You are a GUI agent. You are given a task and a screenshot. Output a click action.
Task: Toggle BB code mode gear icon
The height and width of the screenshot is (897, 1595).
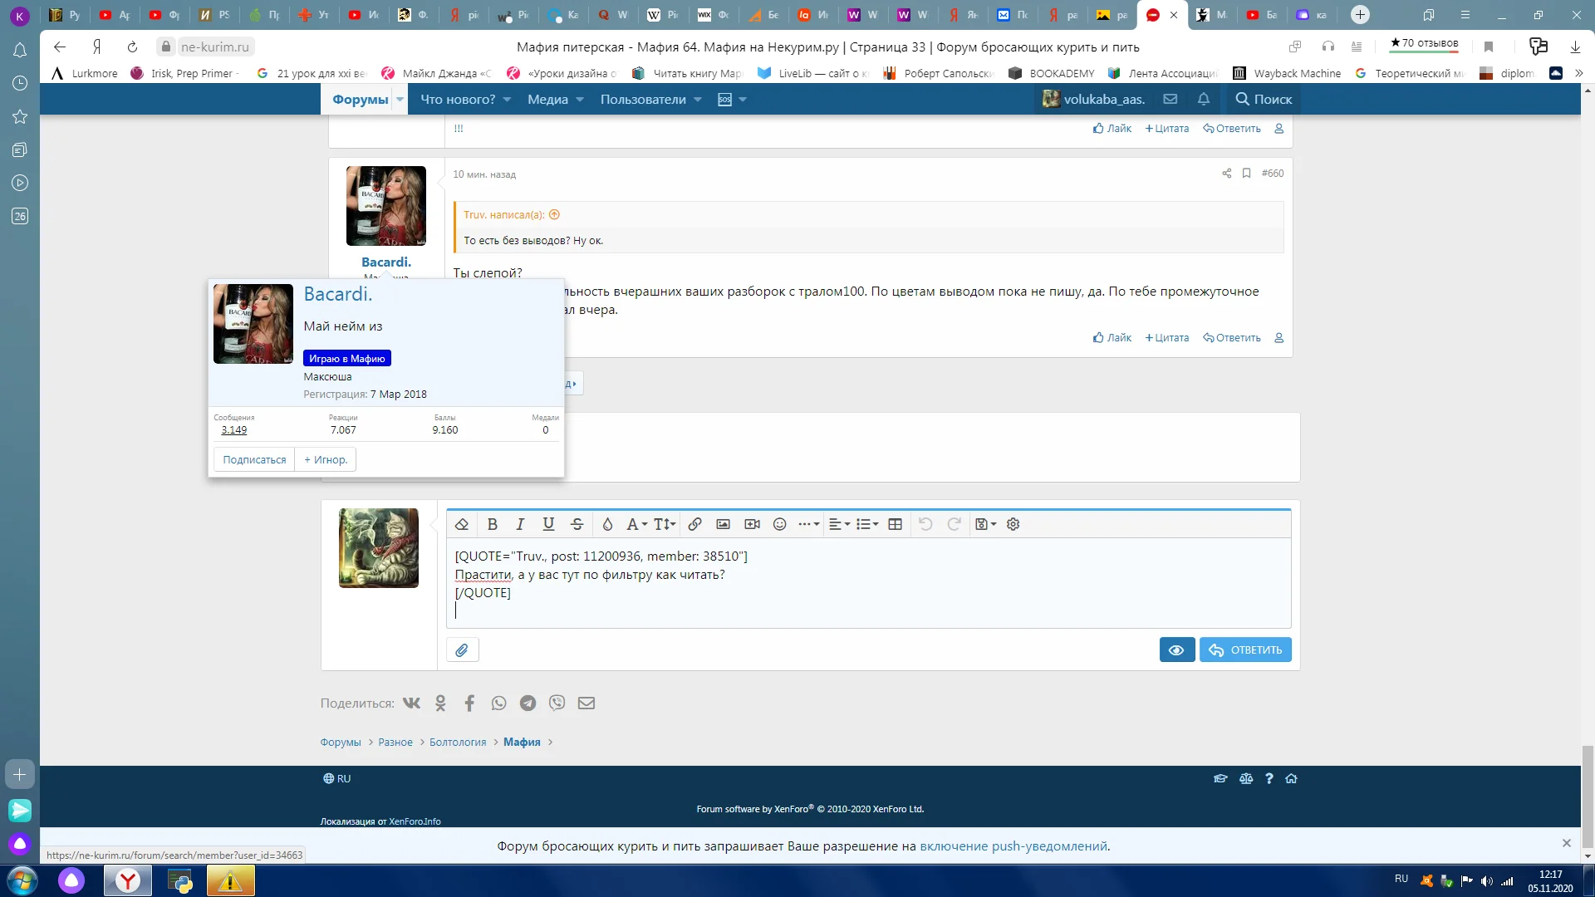(x=1013, y=524)
